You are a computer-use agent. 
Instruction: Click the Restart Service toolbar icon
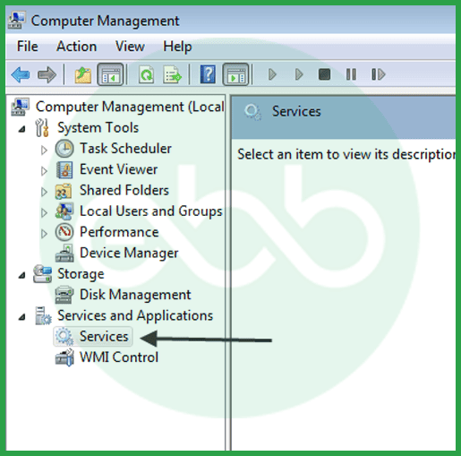point(378,74)
